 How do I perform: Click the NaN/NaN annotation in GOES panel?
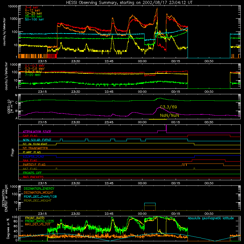170,115
